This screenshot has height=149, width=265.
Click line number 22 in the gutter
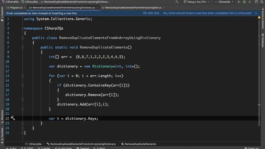tap(7, 118)
